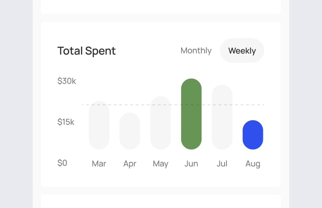The height and width of the screenshot is (208, 322).
Task: Click the Jun month label
Action: click(191, 163)
